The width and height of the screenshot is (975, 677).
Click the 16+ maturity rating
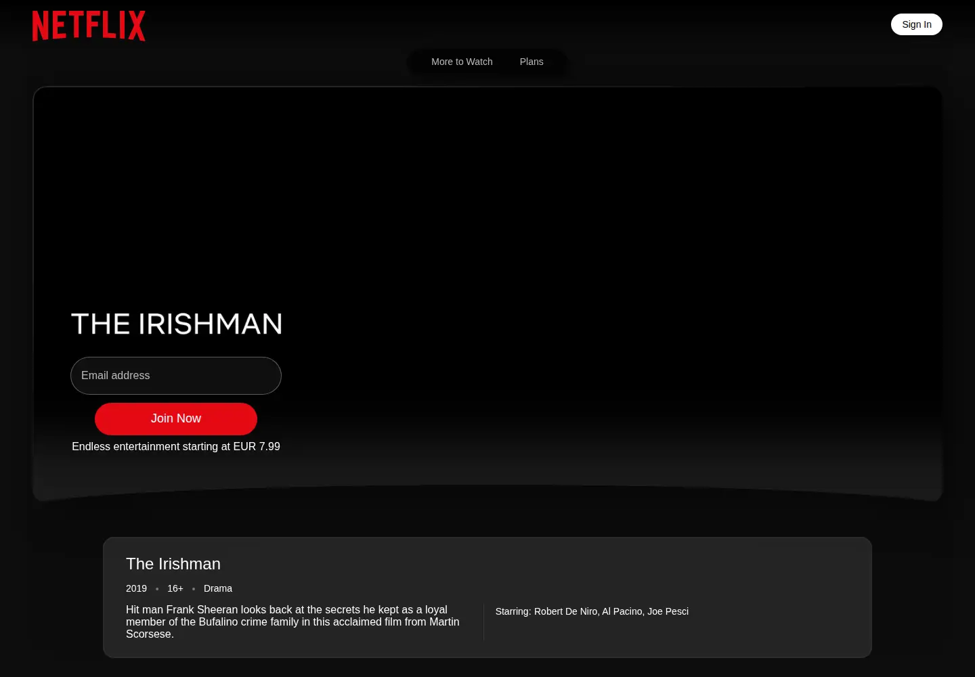pyautogui.click(x=175, y=588)
